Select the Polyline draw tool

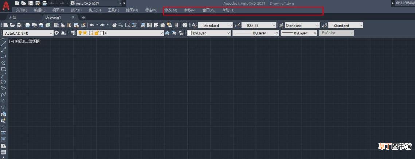(x=3, y=56)
